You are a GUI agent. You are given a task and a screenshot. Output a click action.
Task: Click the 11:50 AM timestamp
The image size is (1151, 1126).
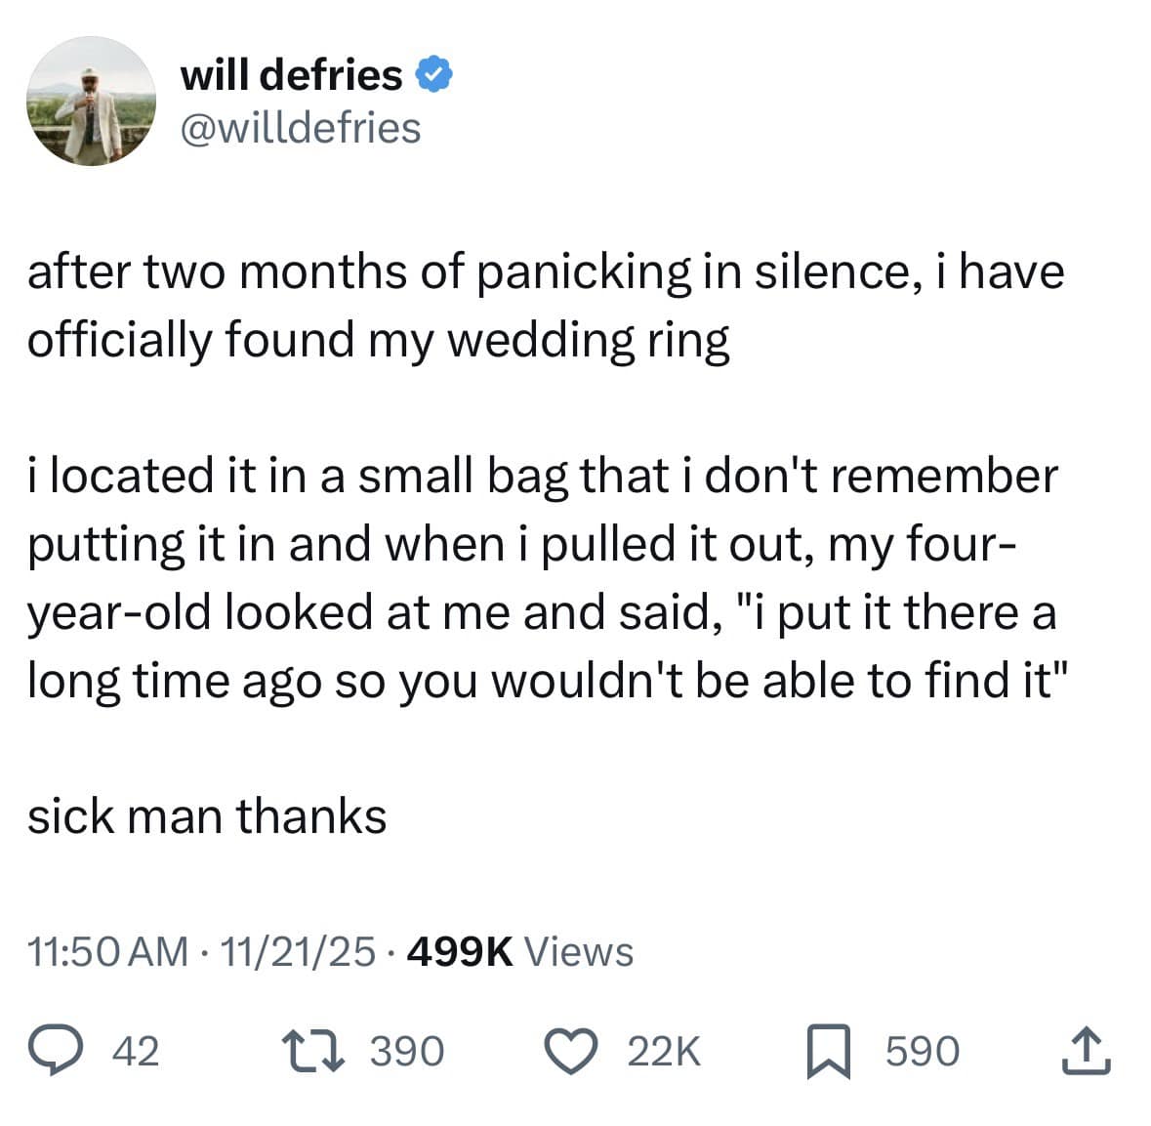click(107, 951)
